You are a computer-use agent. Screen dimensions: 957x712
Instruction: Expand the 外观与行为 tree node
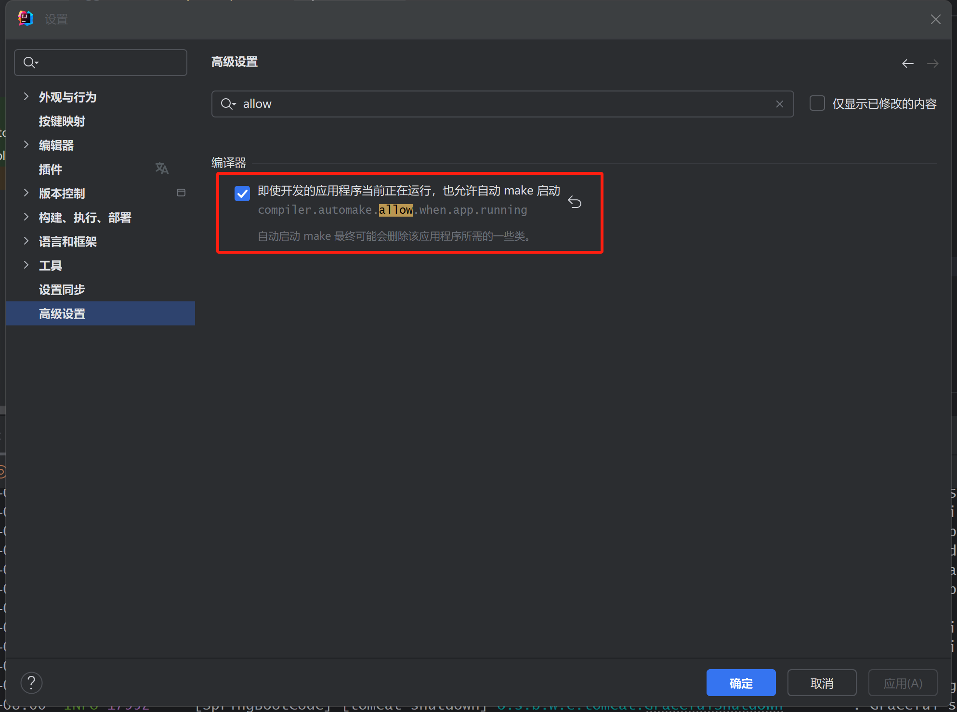tap(26, 97)
